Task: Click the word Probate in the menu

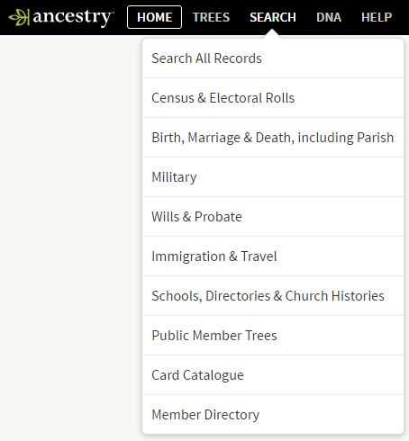Action: [x=218, y=217]
